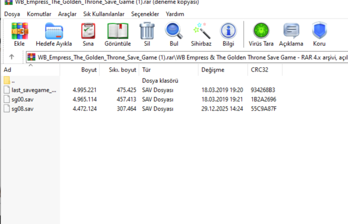Click the Sil trash can icon
The image size is (348, 224).
tap(147, 31)
